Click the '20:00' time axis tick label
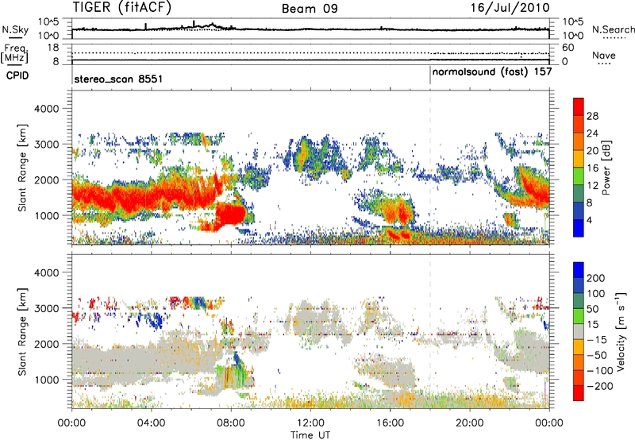The width and height of the screenshot is (635, 440). pos(470,423)
